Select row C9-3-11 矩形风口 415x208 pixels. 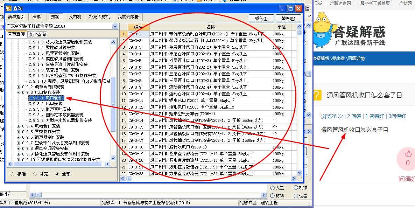208,101
